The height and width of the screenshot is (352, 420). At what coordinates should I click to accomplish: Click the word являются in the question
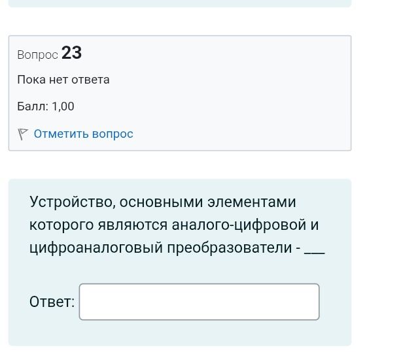[x=133, y=225]
